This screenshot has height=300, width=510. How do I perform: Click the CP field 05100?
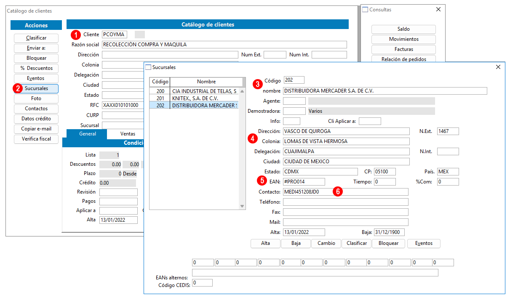385,172
